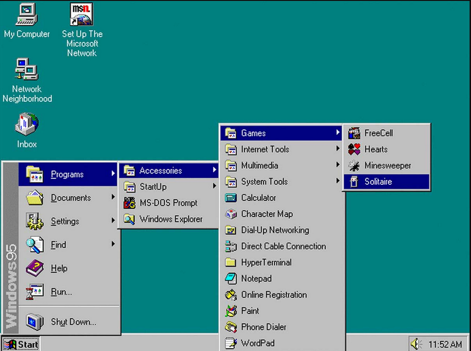
Task: Open My Computer on the desktop
Action: (x=27, y=18)
